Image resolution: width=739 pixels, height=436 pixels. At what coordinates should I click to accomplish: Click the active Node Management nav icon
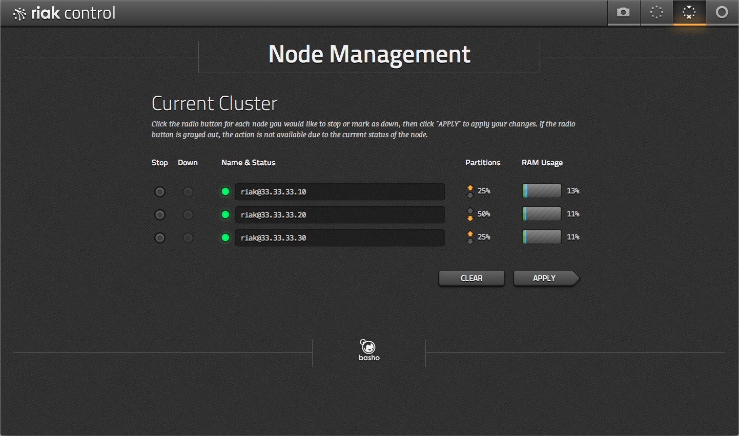click(689, 12)
